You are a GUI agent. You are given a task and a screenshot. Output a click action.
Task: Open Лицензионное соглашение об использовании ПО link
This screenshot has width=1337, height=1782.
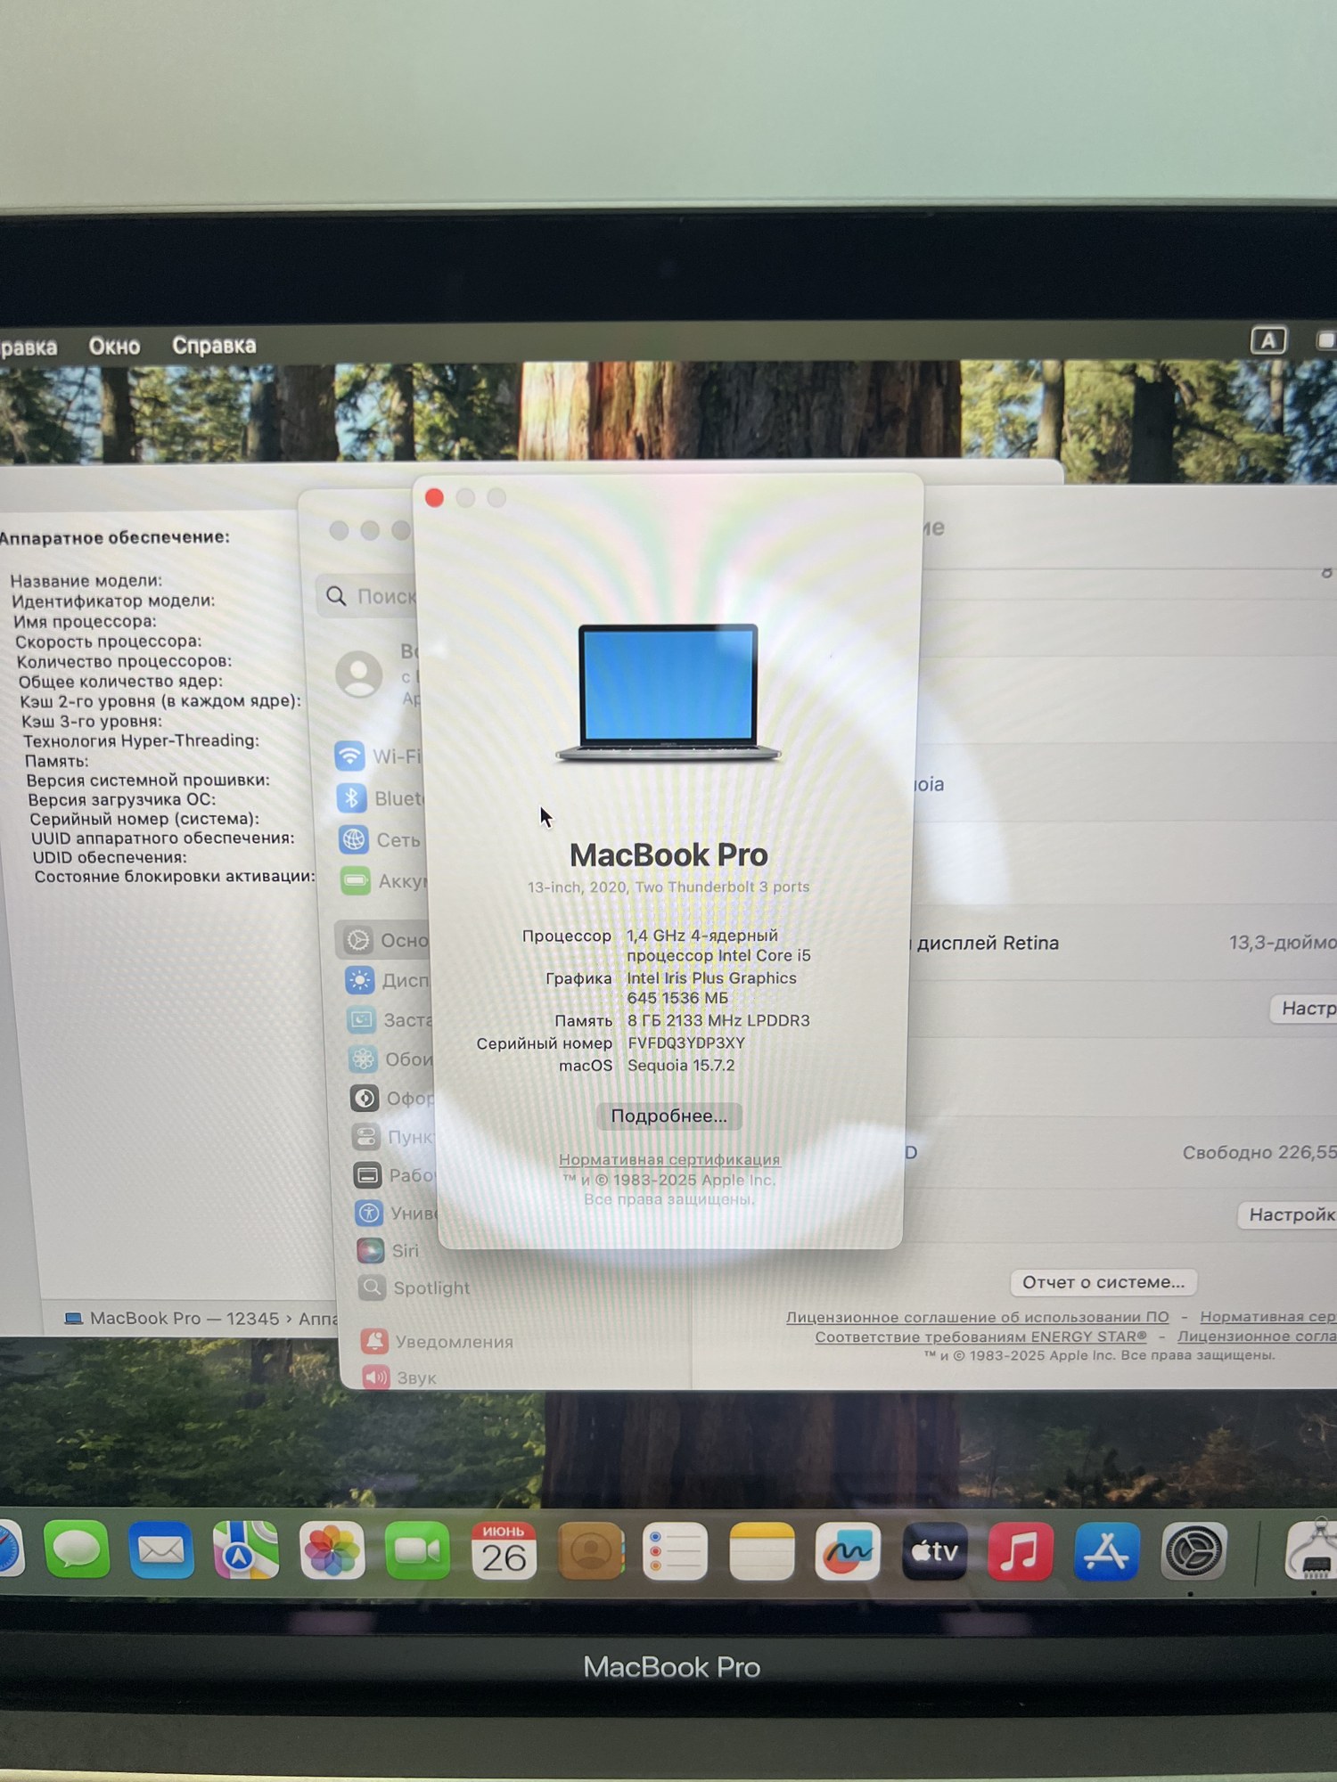[x=977, y=1317]
